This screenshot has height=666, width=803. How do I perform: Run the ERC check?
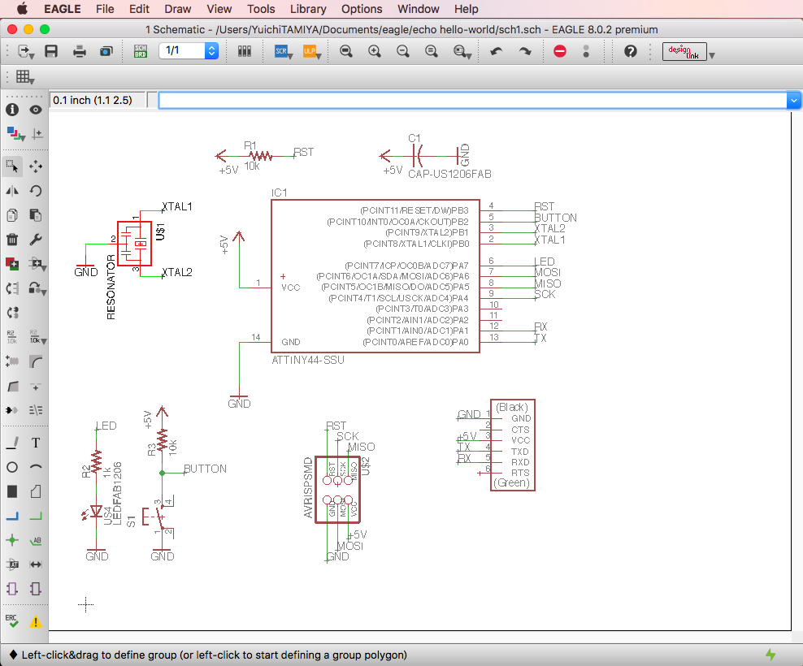(11, 621)
